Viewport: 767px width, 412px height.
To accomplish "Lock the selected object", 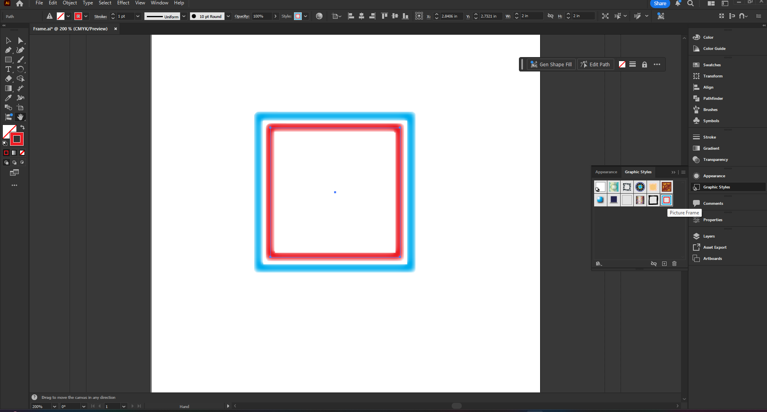I will click(x=645, y=64).
